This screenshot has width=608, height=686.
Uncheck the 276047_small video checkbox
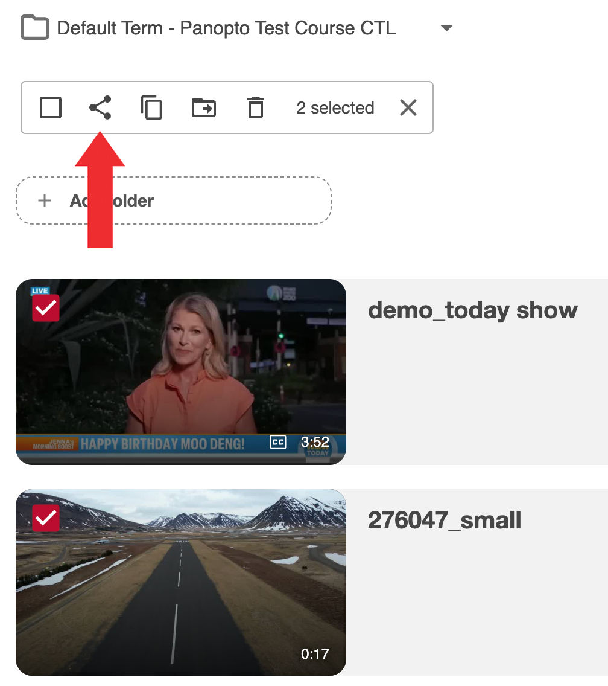tap(46, 518)
